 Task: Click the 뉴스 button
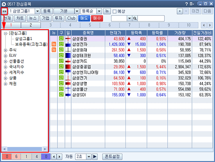(33, 18)
